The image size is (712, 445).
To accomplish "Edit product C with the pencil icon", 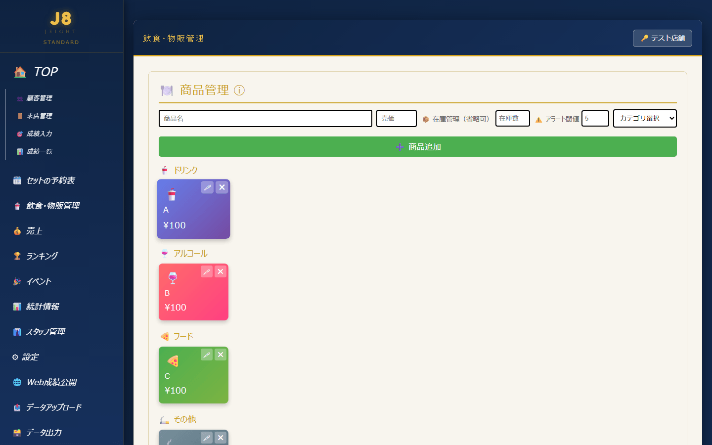I will coord(207,355).
